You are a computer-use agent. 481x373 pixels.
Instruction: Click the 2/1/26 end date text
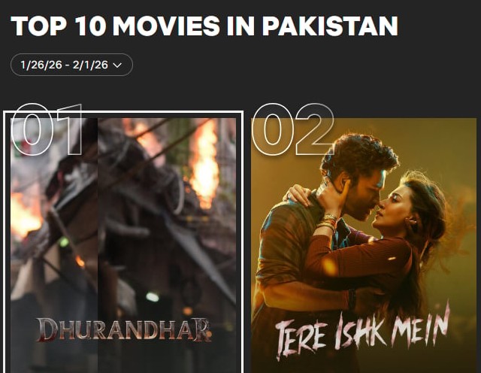[x=90, y=65]
